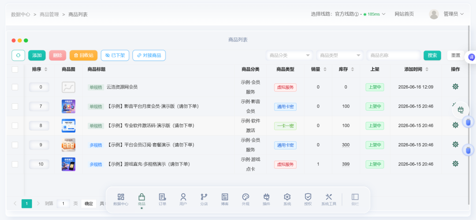Click gear icon for 平台会员订阅 row
This screenshot has height=220, width=476.
[x=456, y=145]
